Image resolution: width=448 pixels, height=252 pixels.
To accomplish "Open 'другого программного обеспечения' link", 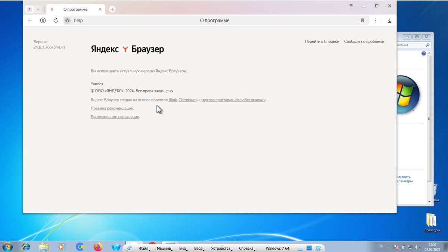I will [233, 100].
